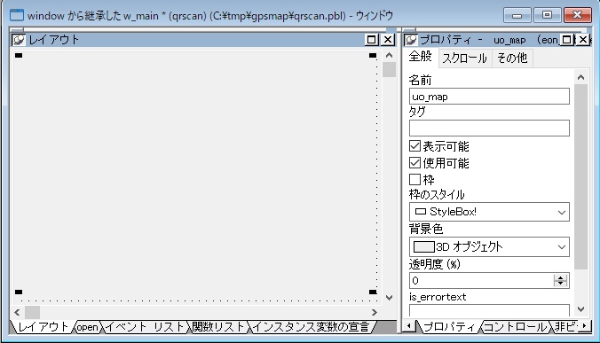Click the bottom-left selection handle of uo_map

click(x=19, y=292)
